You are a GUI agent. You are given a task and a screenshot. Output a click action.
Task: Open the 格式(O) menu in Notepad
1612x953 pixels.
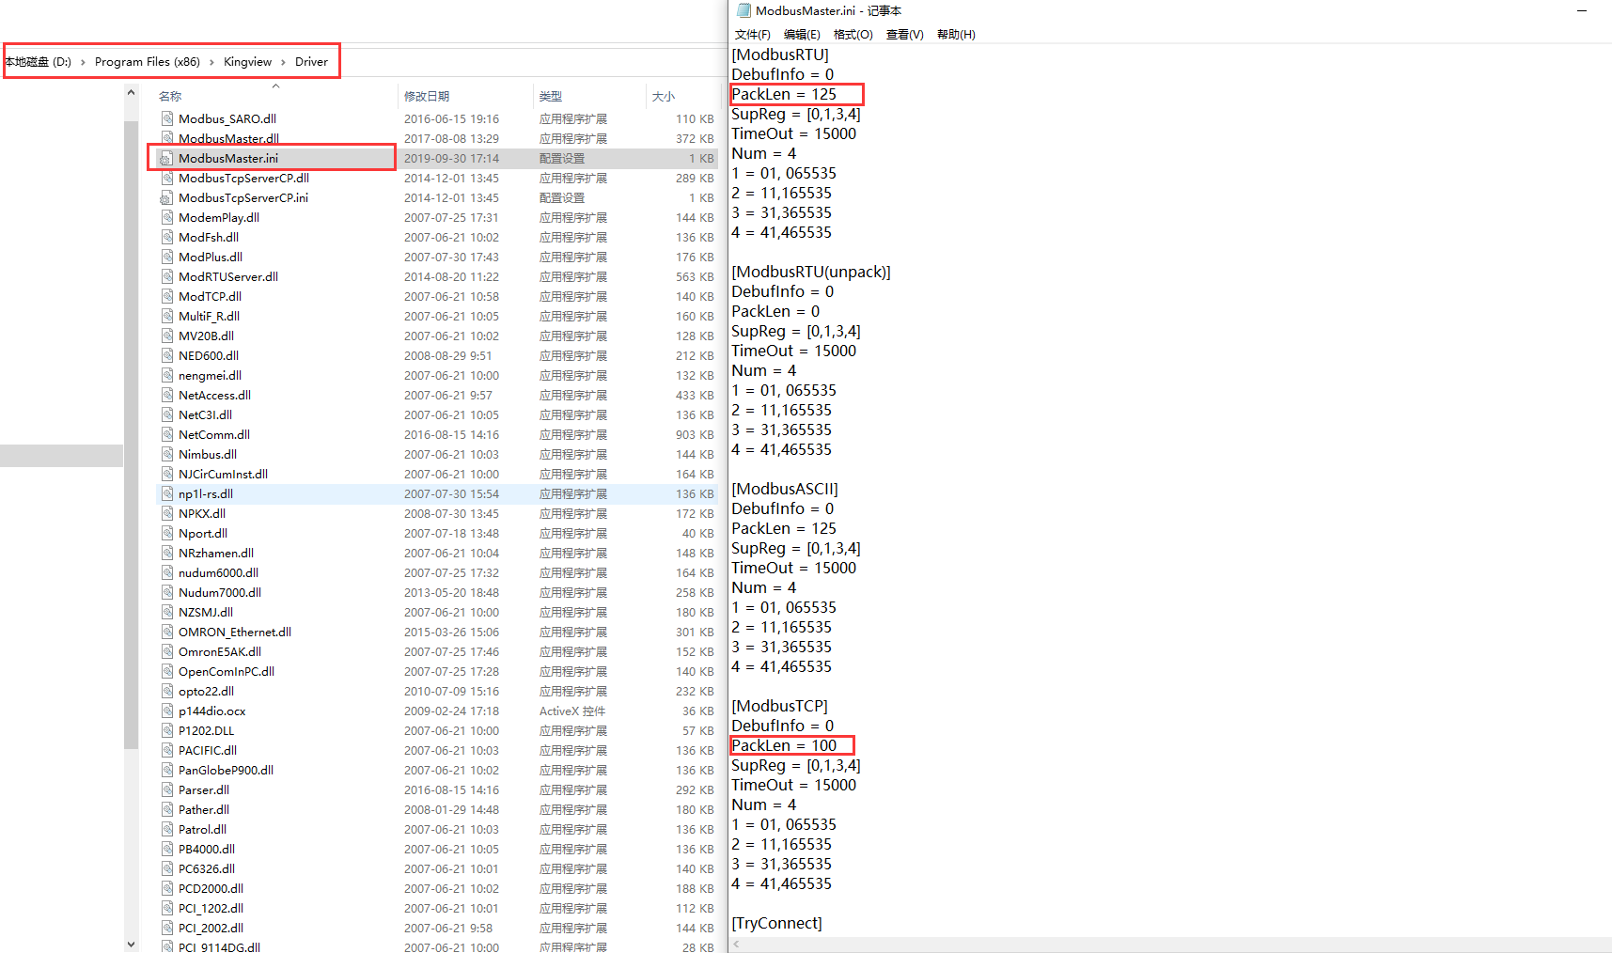point(853,35)
